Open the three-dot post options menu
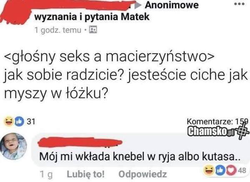The image size is (250, 182). tap(239, 4)
